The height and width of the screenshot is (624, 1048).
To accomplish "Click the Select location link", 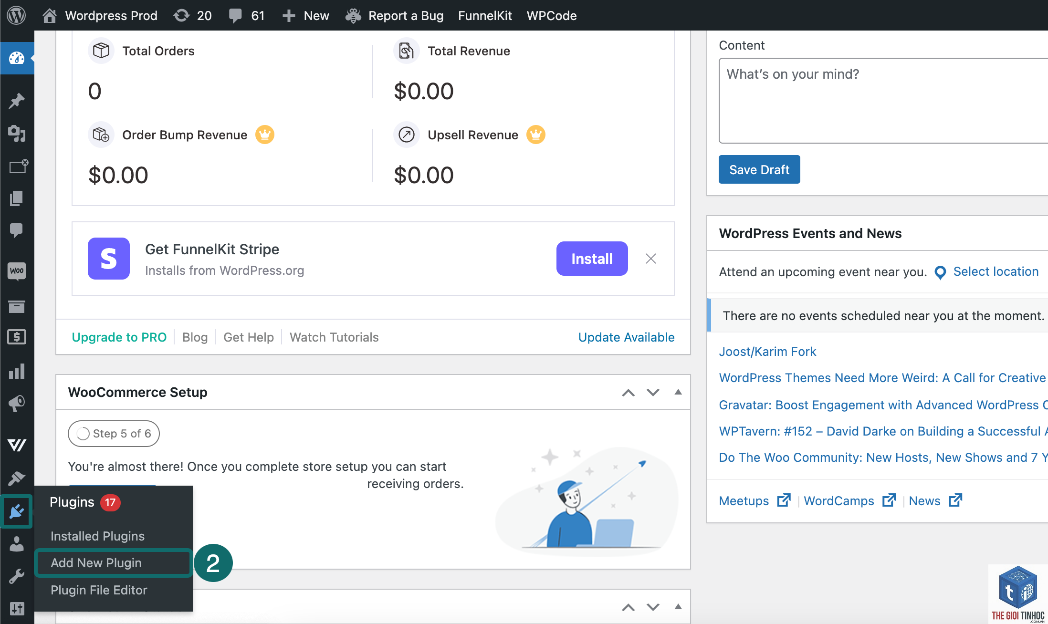I will point(996,271).
